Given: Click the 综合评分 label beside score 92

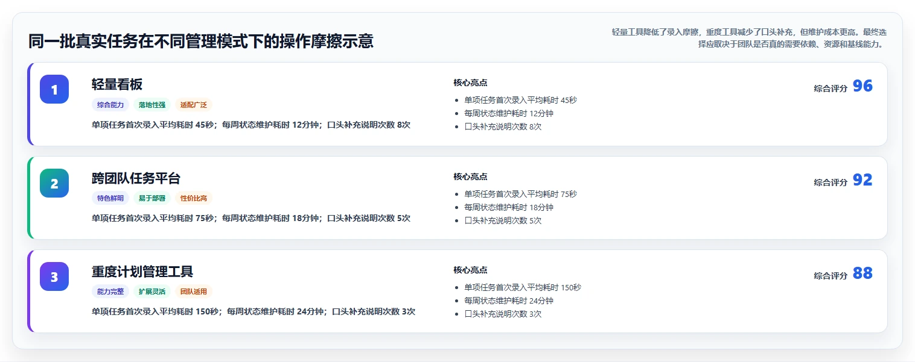Looking at the screenshot, I should coord(831,182).
